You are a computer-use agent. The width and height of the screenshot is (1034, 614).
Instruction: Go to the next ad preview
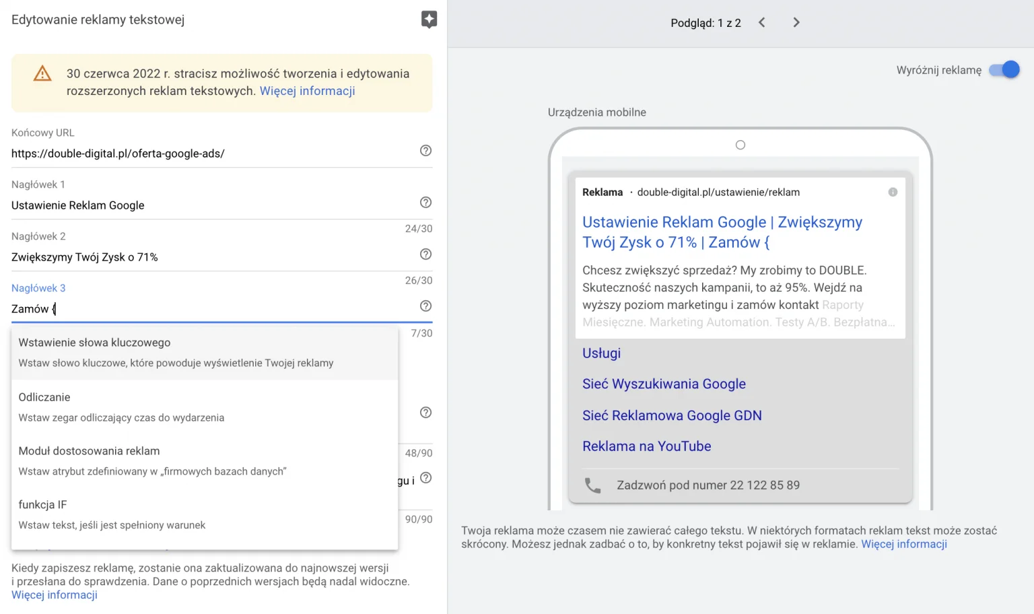point(796,23)
